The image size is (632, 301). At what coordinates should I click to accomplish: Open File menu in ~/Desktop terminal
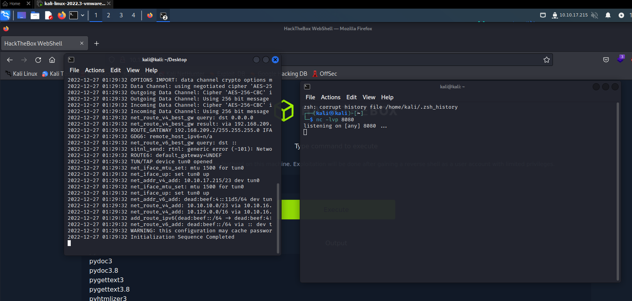tap(74, 70)
